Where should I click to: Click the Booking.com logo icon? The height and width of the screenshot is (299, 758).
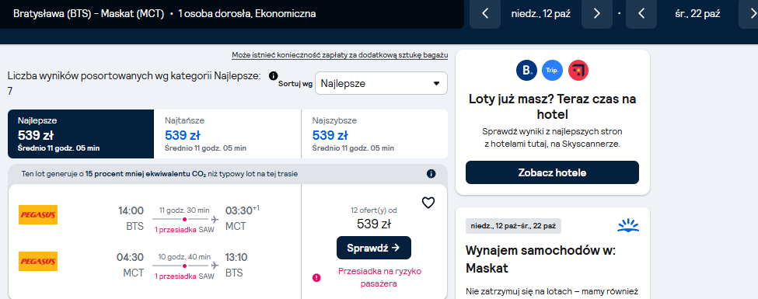click(526, 70)
